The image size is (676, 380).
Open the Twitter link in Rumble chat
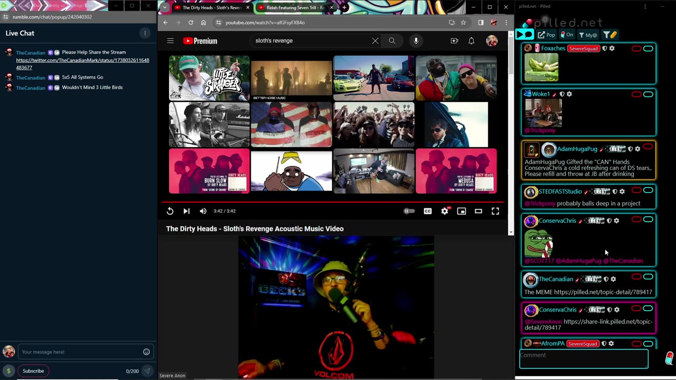82,64
